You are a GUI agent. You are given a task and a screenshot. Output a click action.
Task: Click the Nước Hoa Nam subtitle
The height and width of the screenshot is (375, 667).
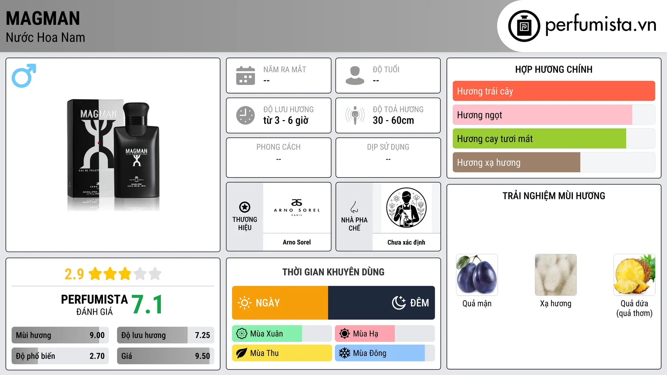pyautogui.click(x=46, y=37)
